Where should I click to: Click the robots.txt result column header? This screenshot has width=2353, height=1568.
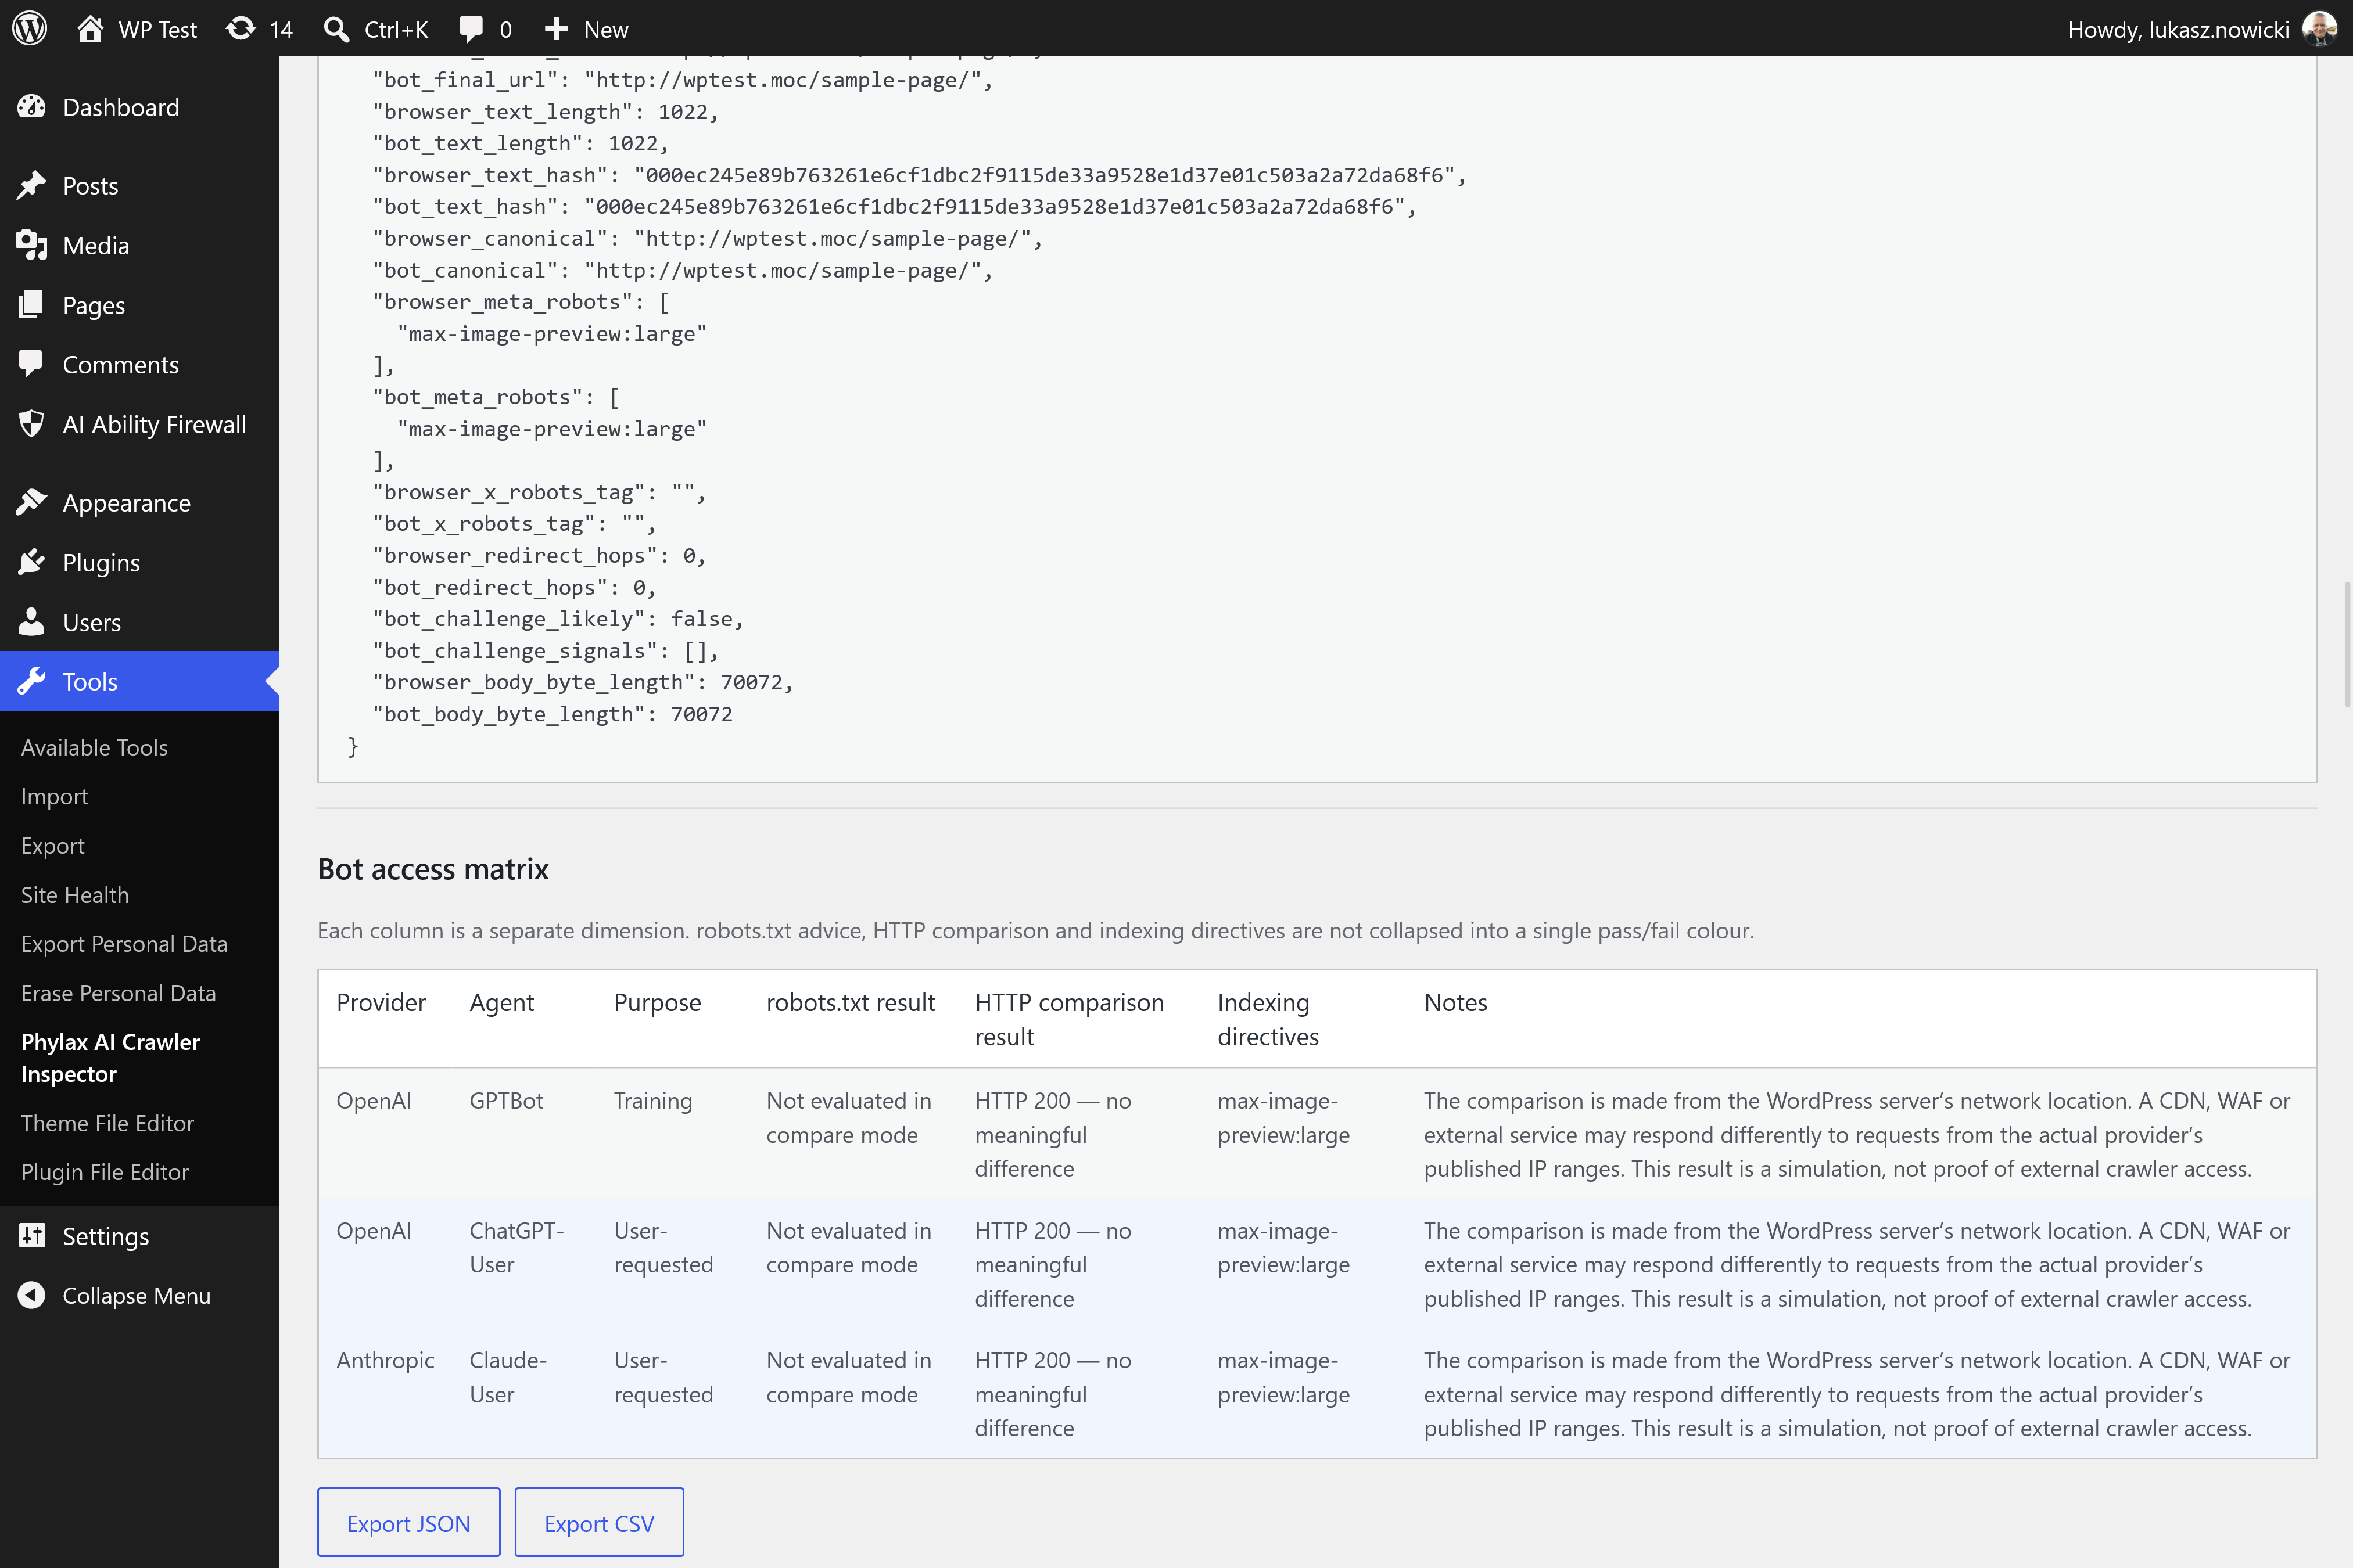pyautogui.click(x=851, y=1002)
